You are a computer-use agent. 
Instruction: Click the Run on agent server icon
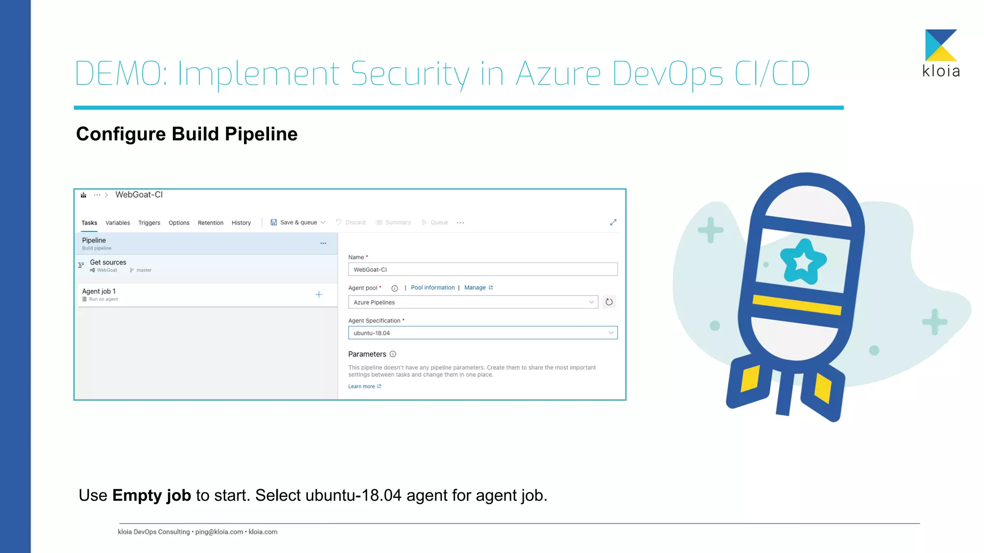click(x=85, y=299)
